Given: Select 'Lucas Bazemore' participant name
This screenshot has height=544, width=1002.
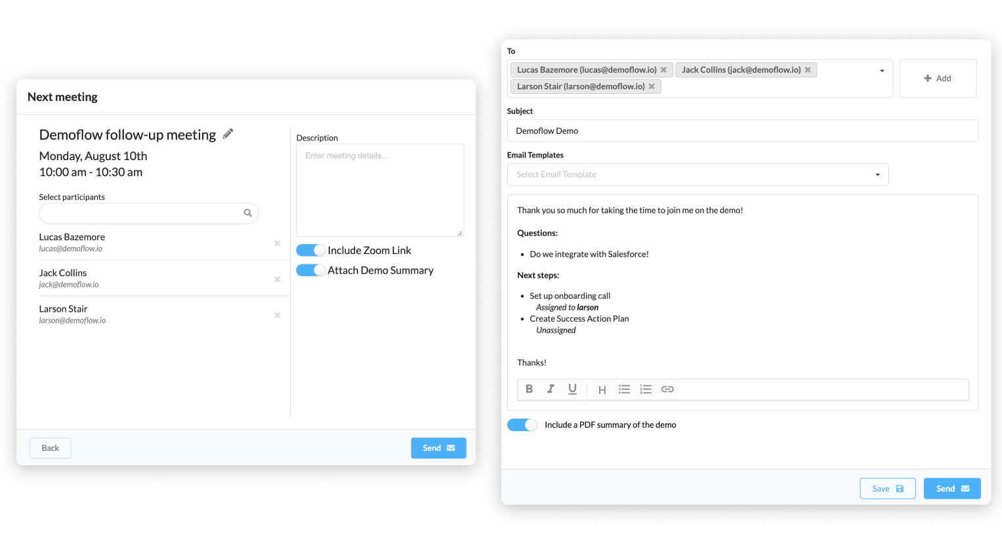Looking at the screenshot, I should pyautogui.click(x=72, y=237).
